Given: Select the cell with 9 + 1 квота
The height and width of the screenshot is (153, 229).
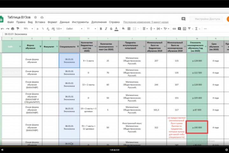Looking at the screenshot, I should click(88, 61).
